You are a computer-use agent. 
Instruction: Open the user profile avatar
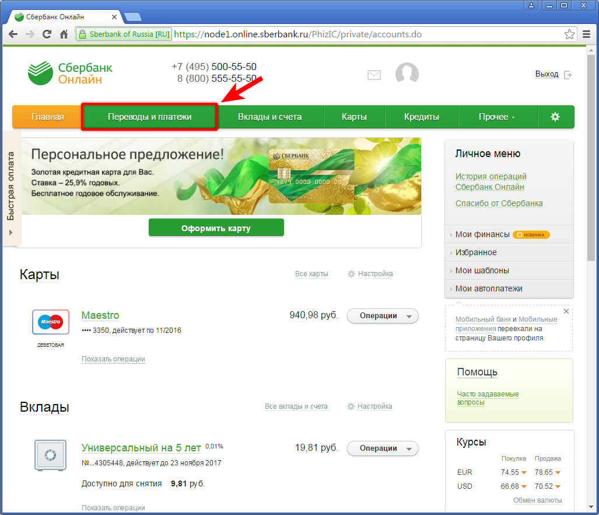(407, 74)
